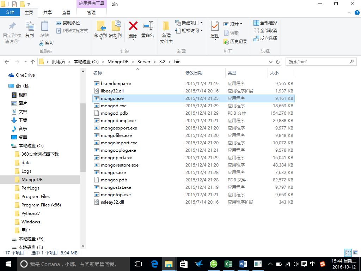Sort files by the Name column header

point(138,73)
